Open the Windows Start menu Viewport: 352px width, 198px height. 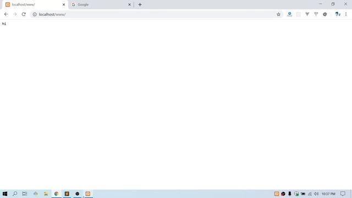click(5, 194)
